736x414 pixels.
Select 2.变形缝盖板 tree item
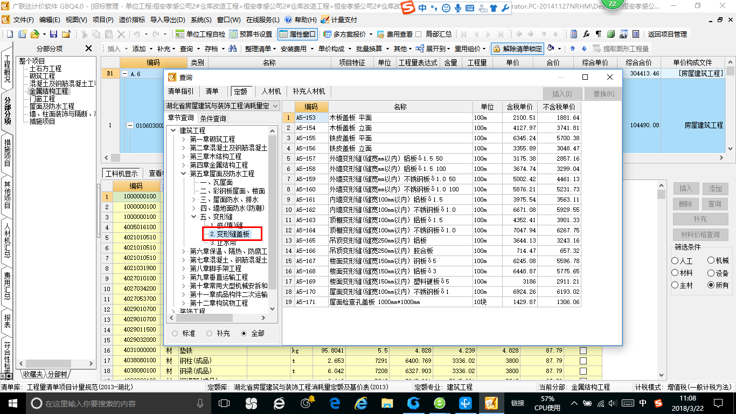pos(230,234)
